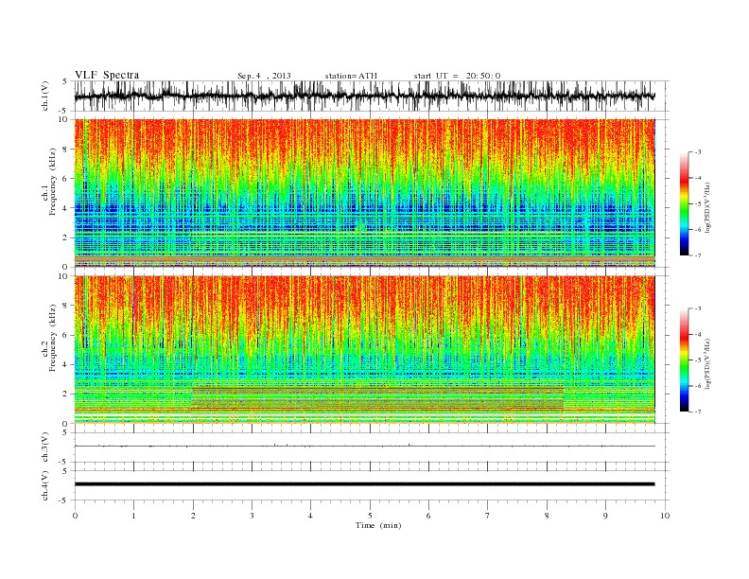This screenshot has height=579, width=749.
Task: Click the "9" tick on time axis
Action: click(x=605, y=516)
